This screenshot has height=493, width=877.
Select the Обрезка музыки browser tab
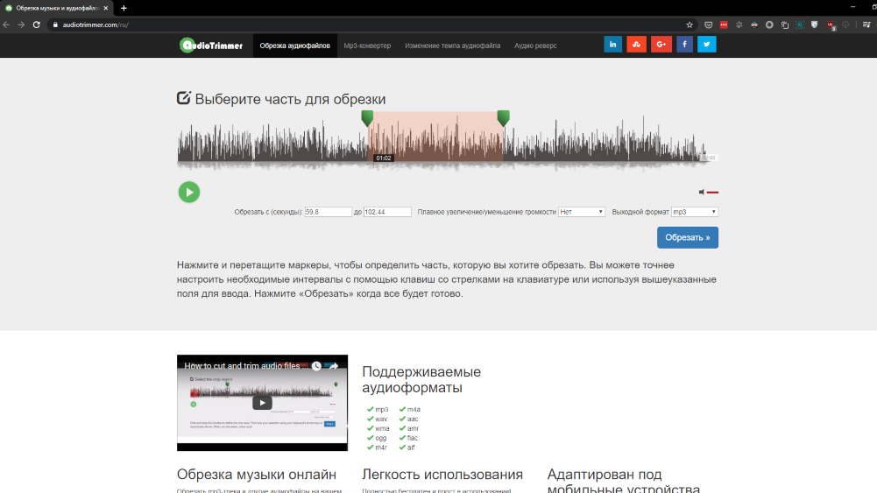56,8
